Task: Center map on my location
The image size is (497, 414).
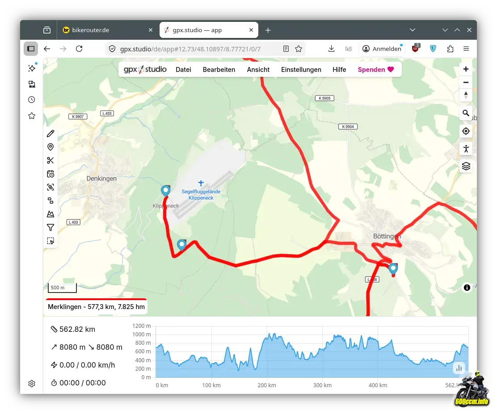Action: pos(466,131)
